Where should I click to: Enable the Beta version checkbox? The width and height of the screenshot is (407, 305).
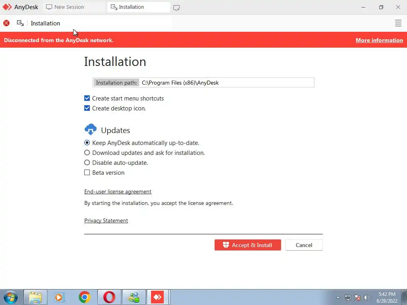[x=87, y=172]
